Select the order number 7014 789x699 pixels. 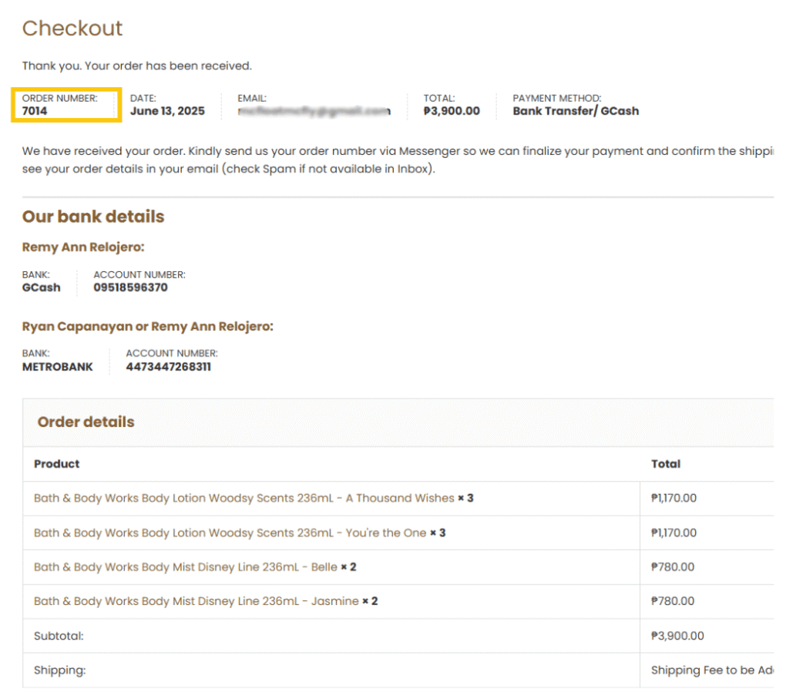click(x=35, y=111)
